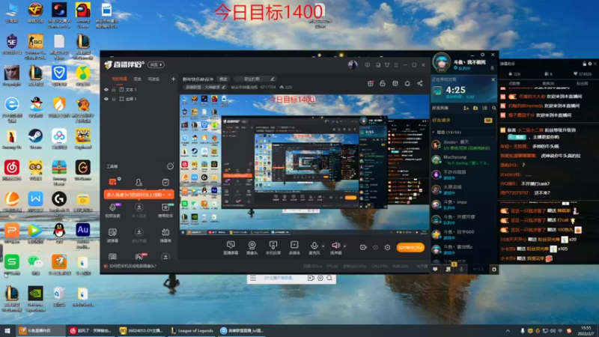Click the multimedia source icon

point(294,246)
